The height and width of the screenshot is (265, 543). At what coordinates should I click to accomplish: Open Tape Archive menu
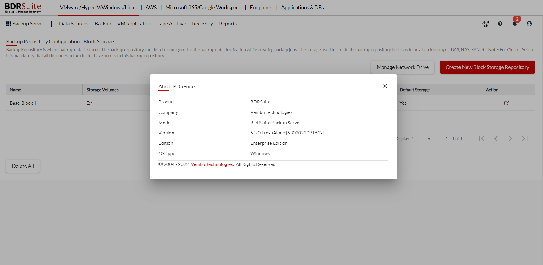(x=172, y=24)
